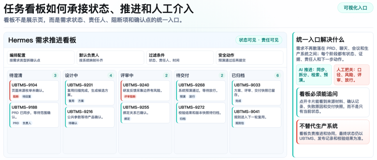Open the UBTMS-9255 card
Screen dimensions: 377x160
click(x=145, y=113)
